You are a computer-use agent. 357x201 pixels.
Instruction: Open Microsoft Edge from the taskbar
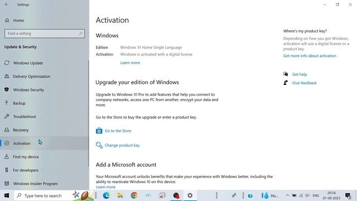coord(107,195)
